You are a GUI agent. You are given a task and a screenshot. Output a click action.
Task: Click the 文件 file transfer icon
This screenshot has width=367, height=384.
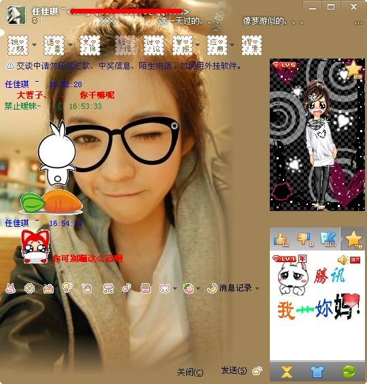pyautogui.click(x=90, y=45)
